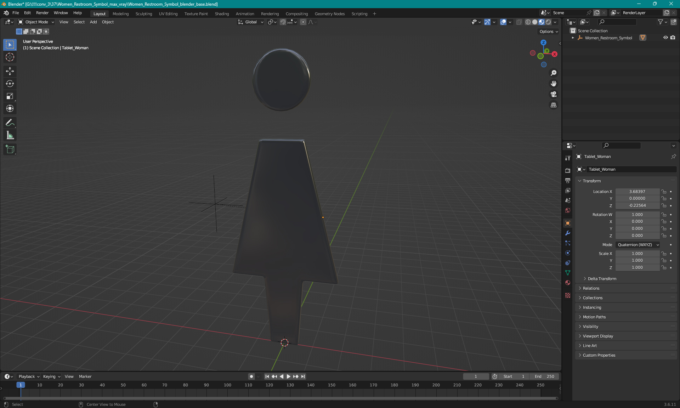
Task: Activate the Rotate tool
Action: pos(10,84)
